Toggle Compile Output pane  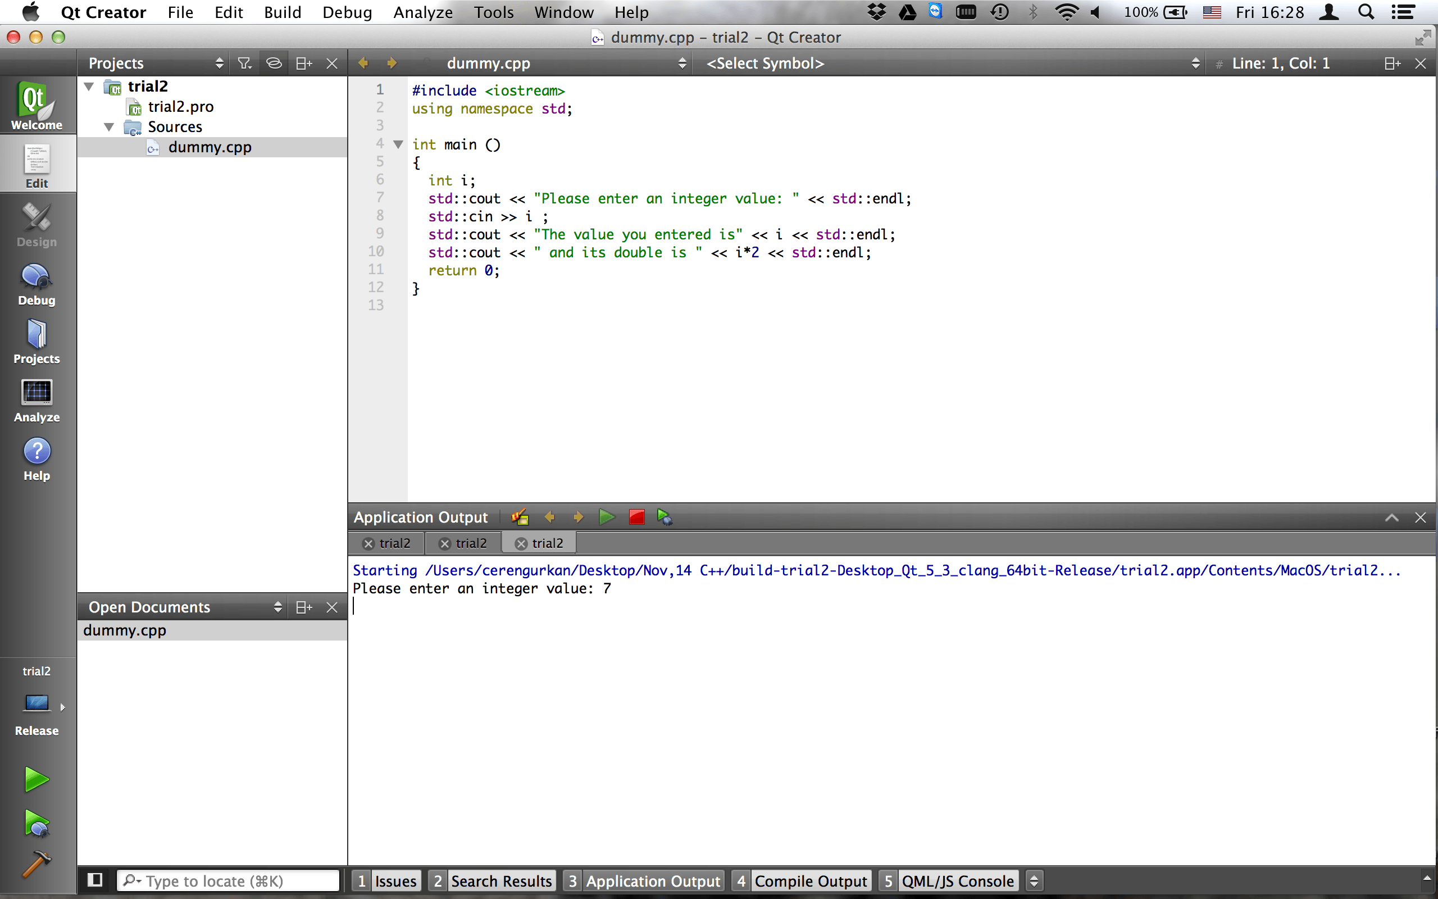(801, 880)
